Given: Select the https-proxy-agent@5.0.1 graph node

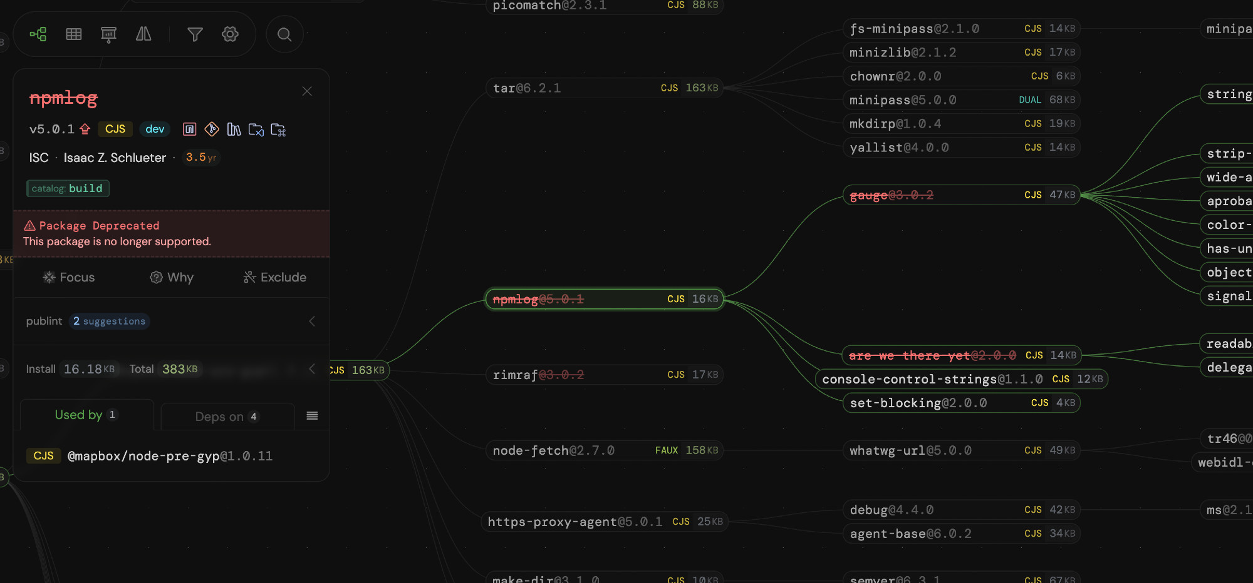Looking at the screenshot, I should point(605,522).
